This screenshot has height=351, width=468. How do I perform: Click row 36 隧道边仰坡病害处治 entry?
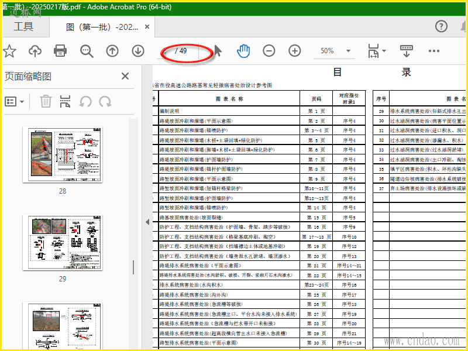[428, 179]
